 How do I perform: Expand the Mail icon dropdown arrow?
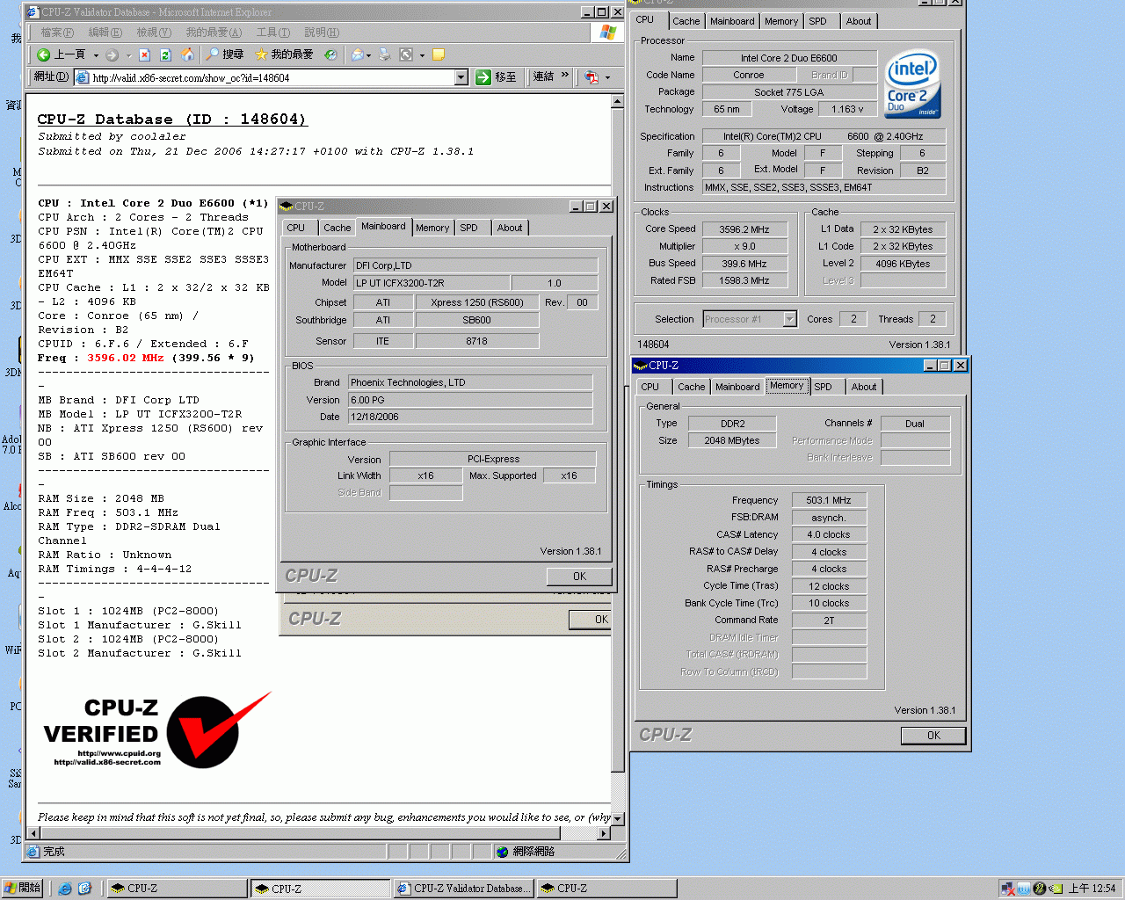click(x=368, y=55)
